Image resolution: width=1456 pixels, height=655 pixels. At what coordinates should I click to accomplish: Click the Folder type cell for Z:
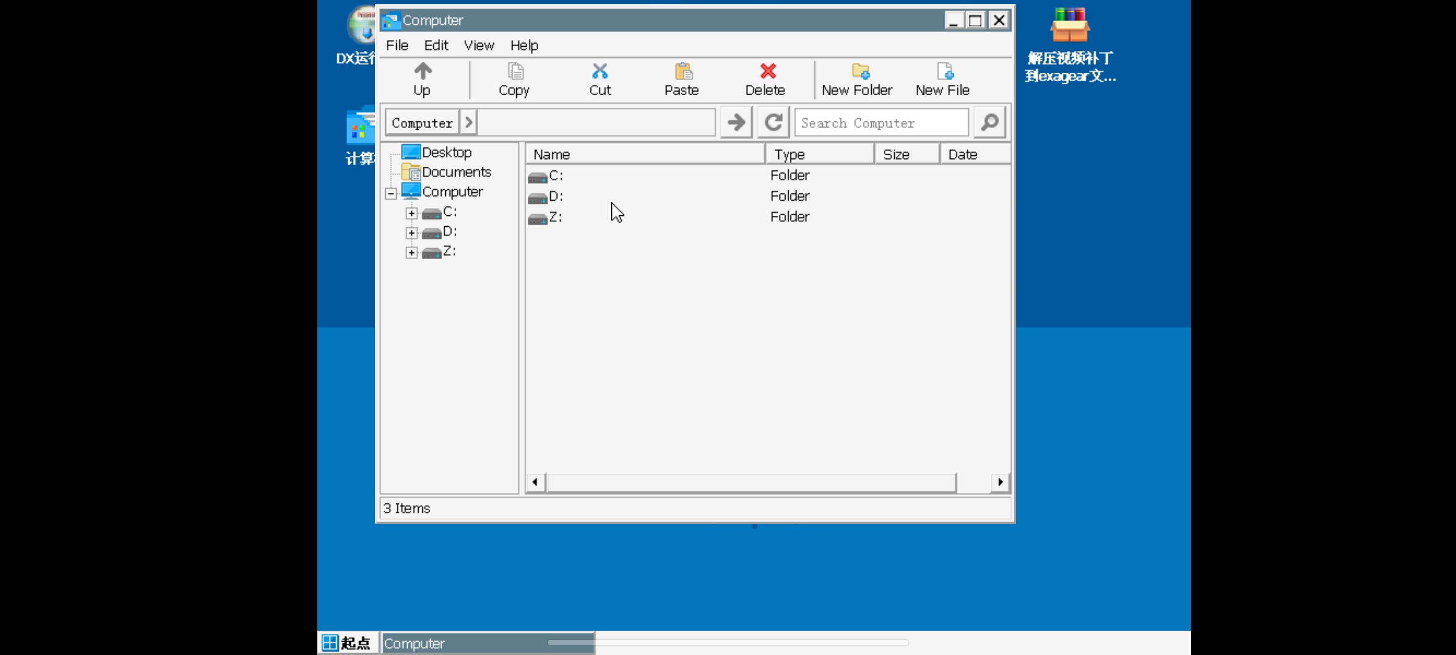pos(790,217)
